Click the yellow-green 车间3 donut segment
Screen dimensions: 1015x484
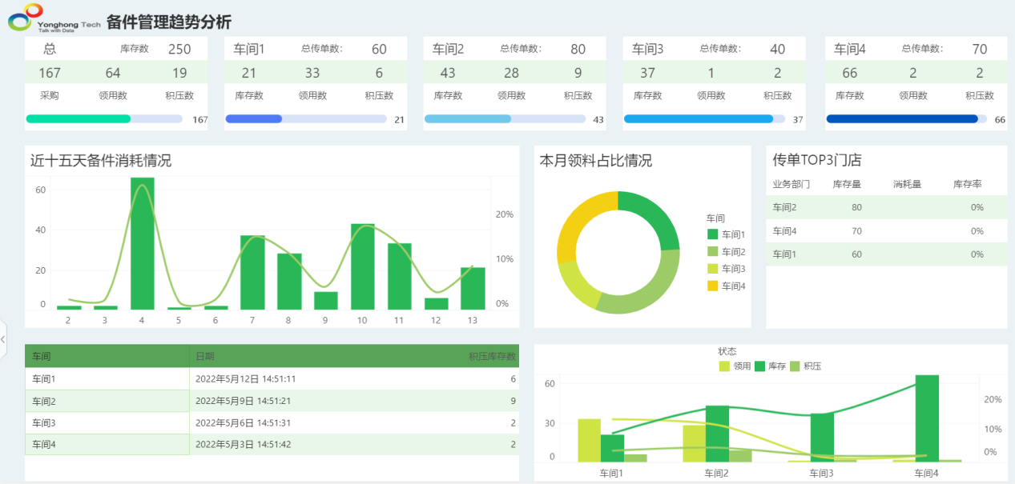(577, 284)
